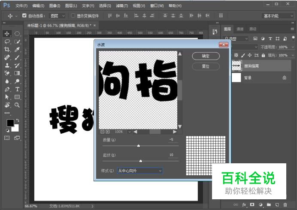Open the 滤镜(T) menu

pos(122,6)
